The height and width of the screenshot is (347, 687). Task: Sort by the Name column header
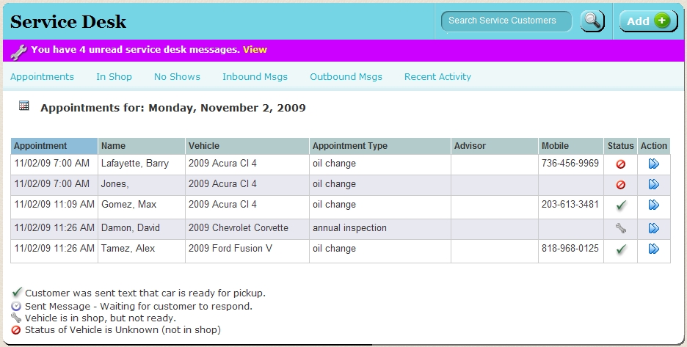tap(142, 146)
